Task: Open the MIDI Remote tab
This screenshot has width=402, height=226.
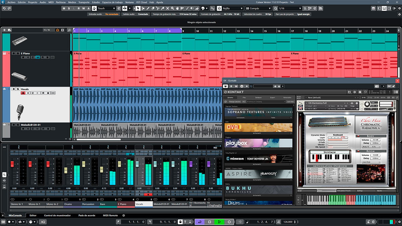Action: coord(110,215)
